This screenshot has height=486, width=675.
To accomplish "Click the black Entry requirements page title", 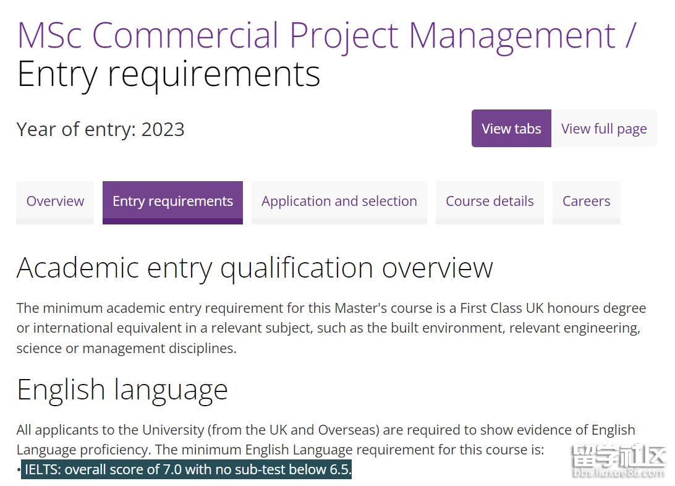I will click(x=168, y=74).
